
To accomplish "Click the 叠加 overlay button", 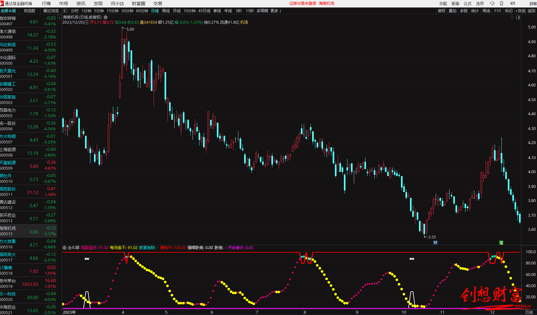I will [x=453, y=11].
